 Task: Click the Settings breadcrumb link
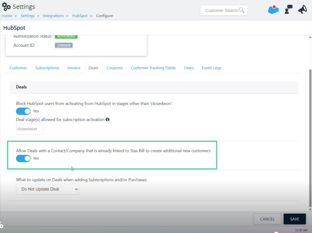28,16
